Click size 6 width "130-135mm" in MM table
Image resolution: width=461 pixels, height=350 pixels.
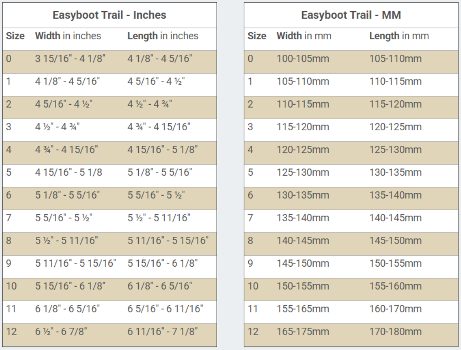[303, 195]
